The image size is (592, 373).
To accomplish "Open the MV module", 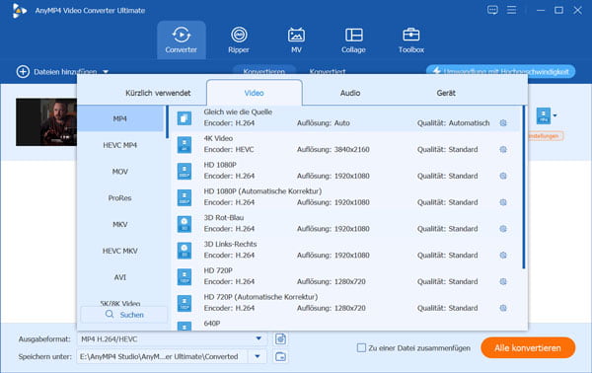I will [x=296, y=40].
